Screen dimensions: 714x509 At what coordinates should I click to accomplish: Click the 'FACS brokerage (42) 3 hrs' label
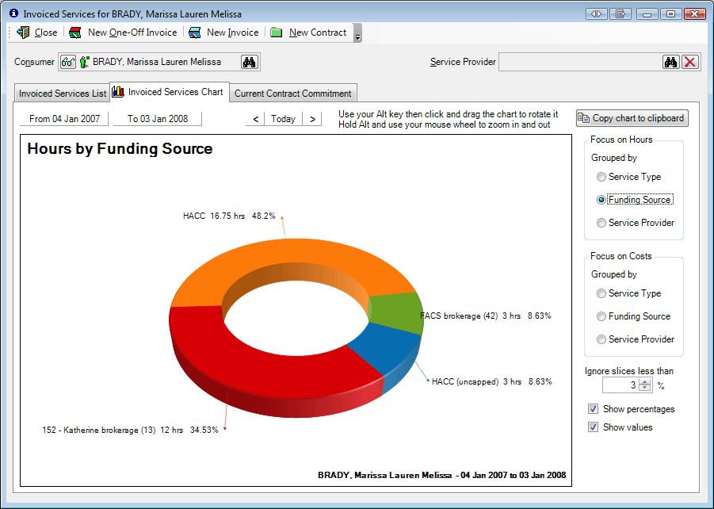pos(486,316)
